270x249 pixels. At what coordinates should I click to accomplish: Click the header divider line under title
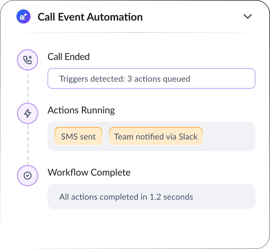pyautogui.click(x=135, y=32)
